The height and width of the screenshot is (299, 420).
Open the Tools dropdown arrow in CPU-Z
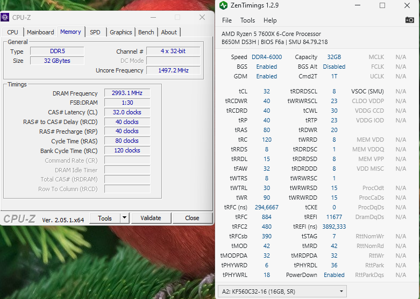click(124, 218)
